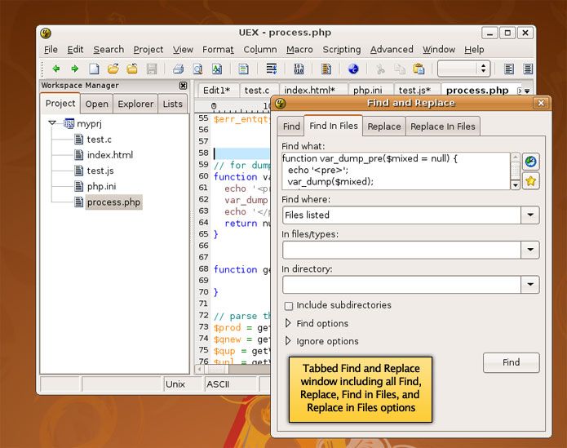Open the Macro menu
The width and height of the screenshot is (567, 448).
299,50
